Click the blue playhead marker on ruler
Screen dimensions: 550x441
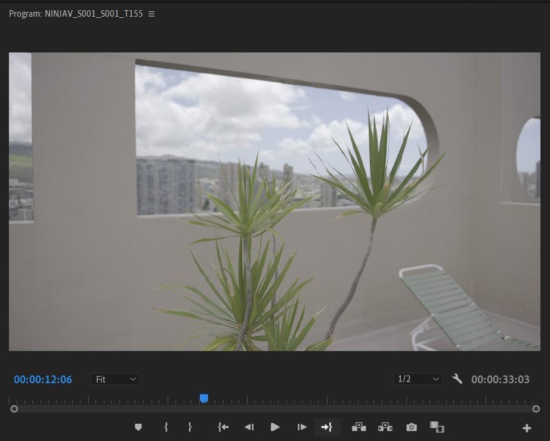(204, 399)
